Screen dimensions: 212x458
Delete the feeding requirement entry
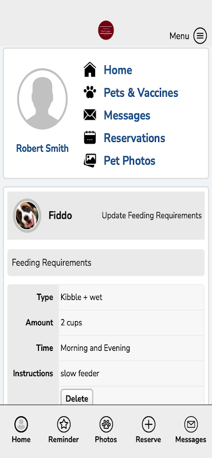click(x=77, y=398)
